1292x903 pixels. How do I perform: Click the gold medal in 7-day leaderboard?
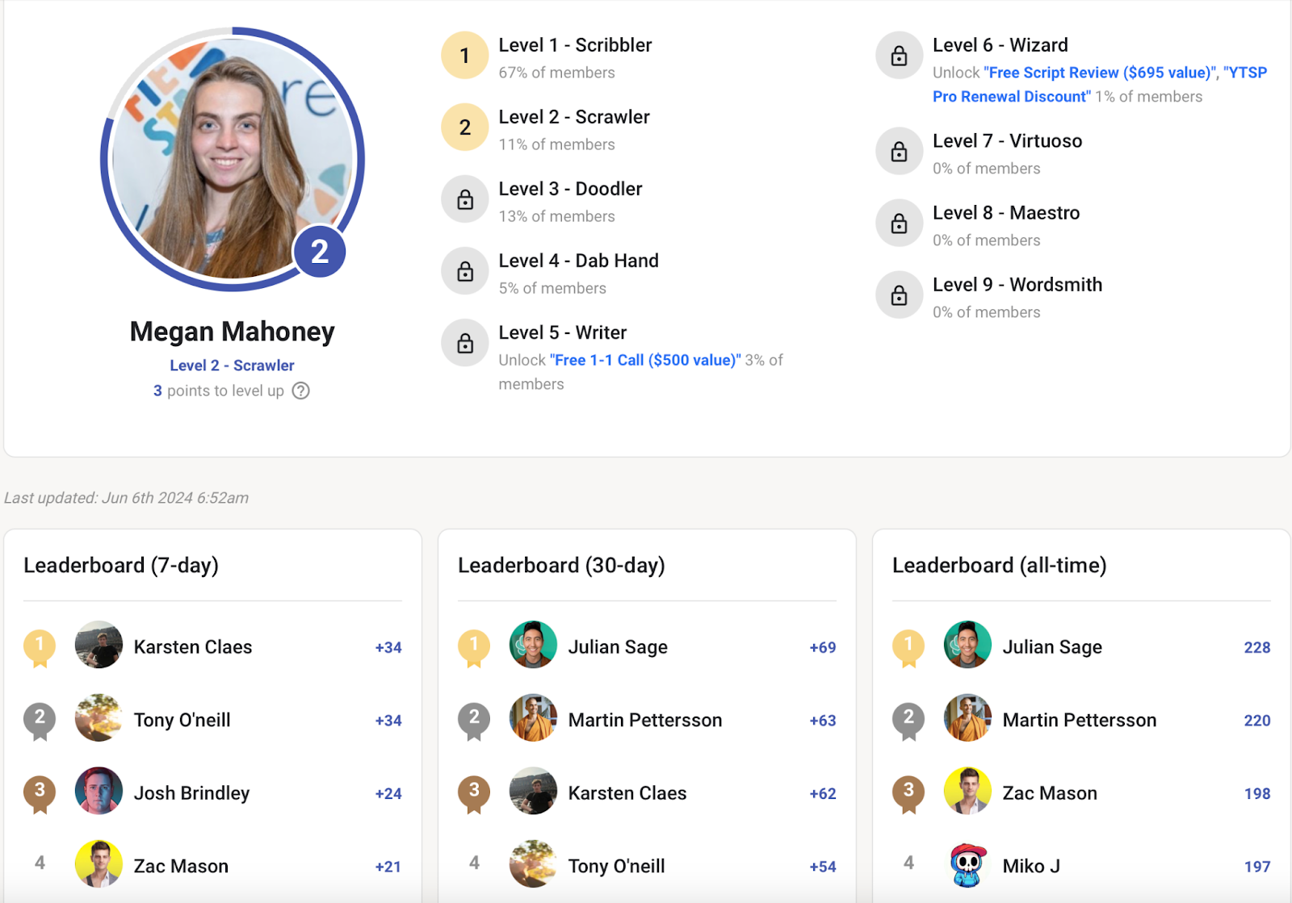pos(40,648)
